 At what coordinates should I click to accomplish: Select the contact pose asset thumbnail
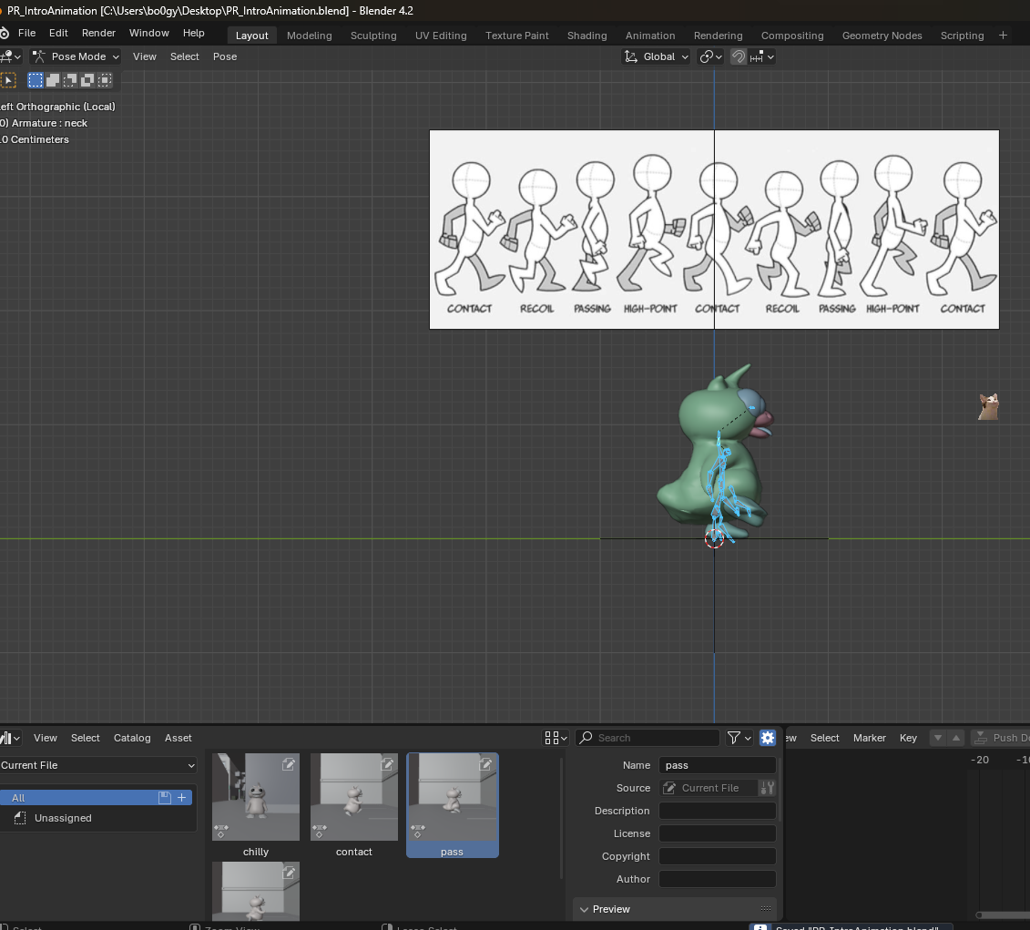click(354, 797)
